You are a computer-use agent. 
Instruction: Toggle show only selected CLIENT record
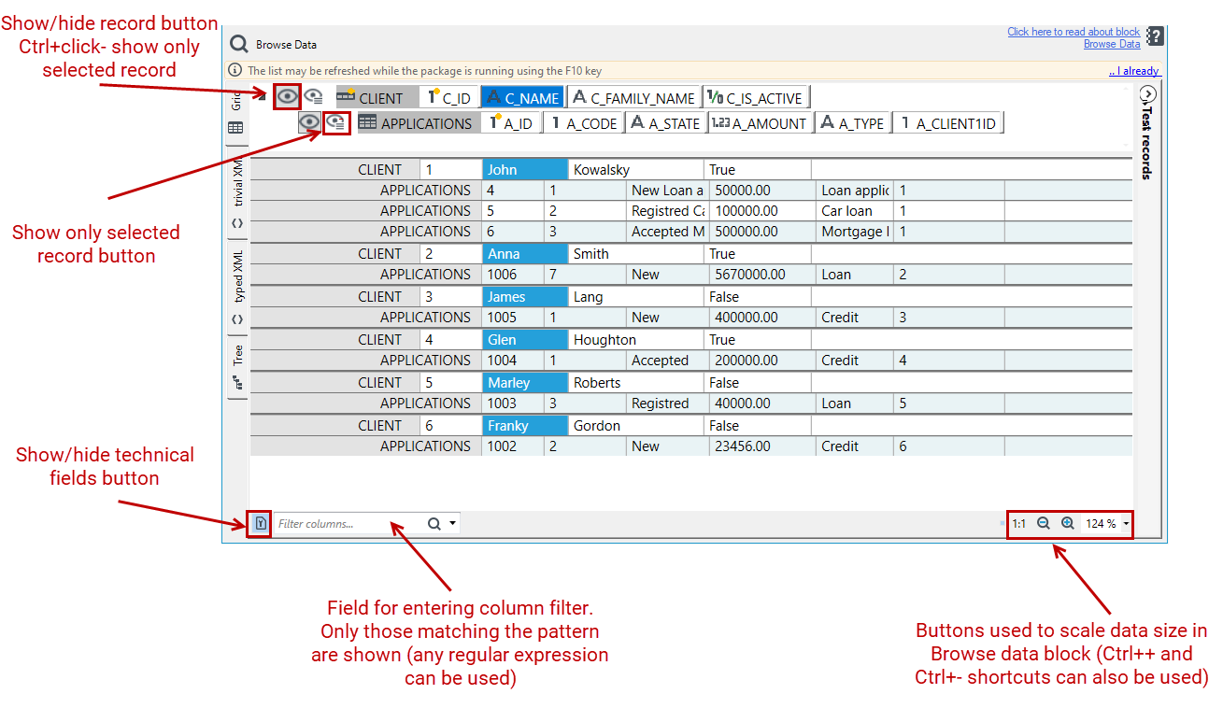tap(314, 96)
